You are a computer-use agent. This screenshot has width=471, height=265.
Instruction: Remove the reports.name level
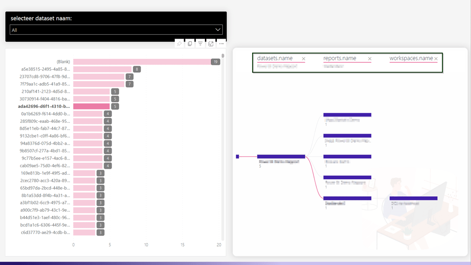pos(370,59)
